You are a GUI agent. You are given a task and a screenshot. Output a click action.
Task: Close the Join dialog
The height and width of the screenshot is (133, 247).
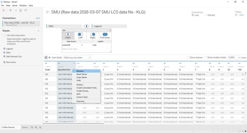[110, 30]
